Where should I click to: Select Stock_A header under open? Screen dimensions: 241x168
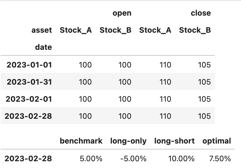pyautogui.click(x=76, y=30)
